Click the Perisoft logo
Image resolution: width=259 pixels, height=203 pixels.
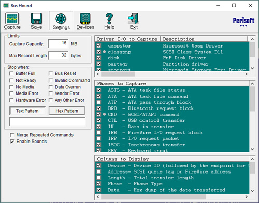[x=243, y=22]
